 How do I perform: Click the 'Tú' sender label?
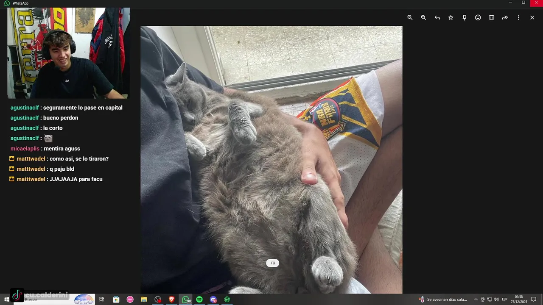(272, 263)
